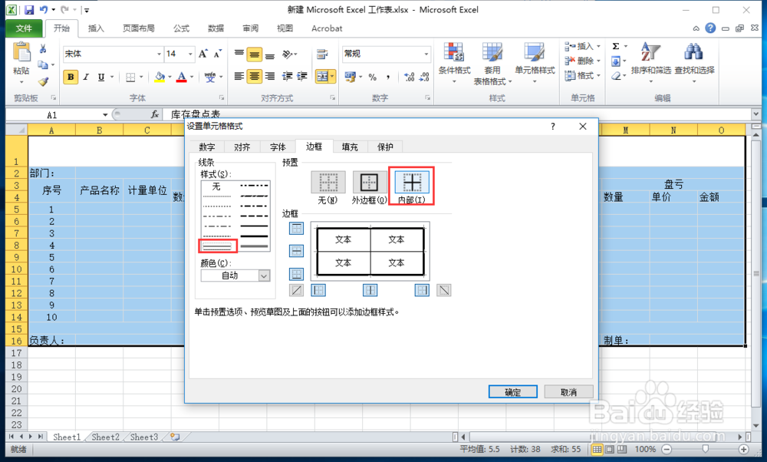Click the Percent Style icon
This screenshot has height=462, width=767.
(373, 77)
